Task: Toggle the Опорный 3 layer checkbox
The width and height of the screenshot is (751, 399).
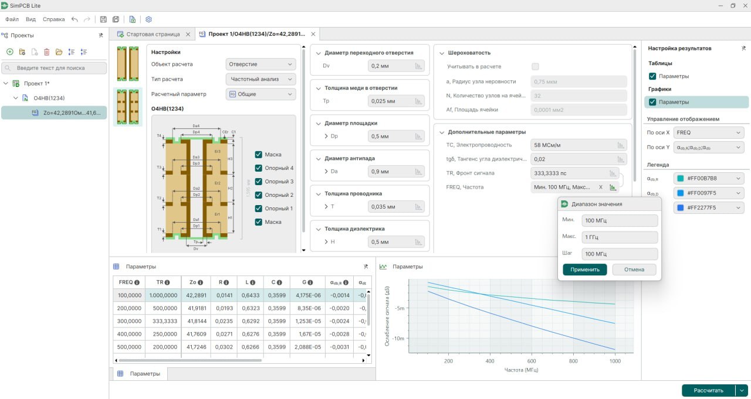Action: 259,182
